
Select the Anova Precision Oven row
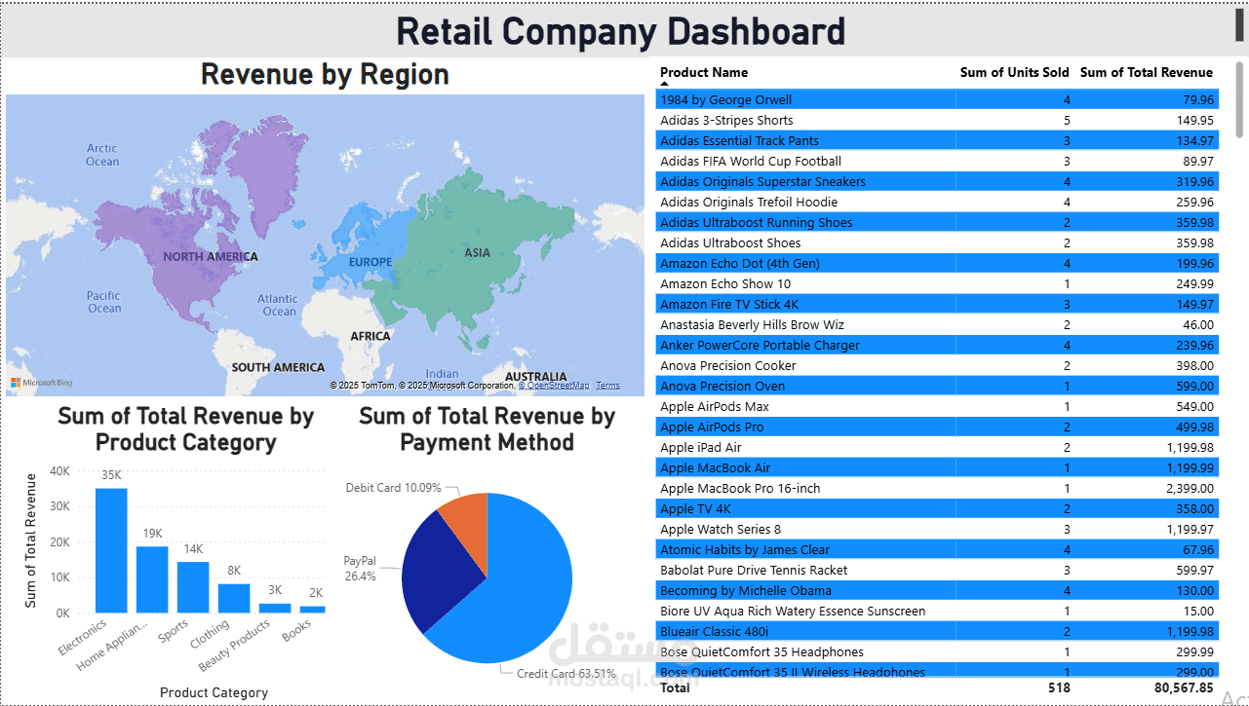pos(937,386)
